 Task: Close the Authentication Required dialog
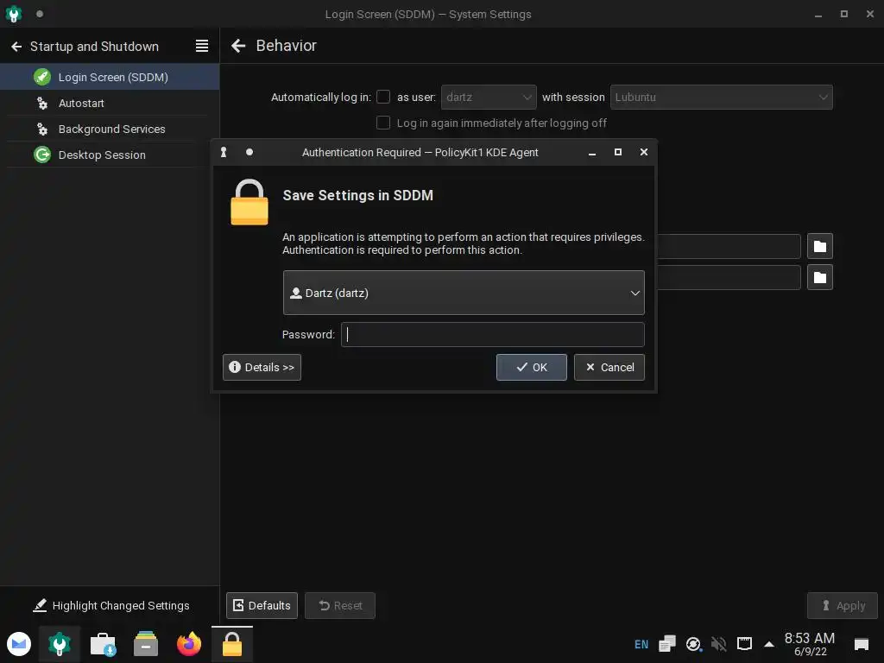tap(643, 152)
